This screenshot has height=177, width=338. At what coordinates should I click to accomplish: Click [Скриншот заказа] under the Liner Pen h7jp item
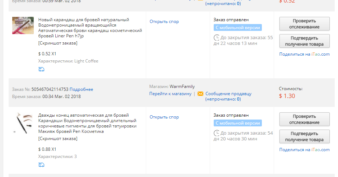pos(58,43)
